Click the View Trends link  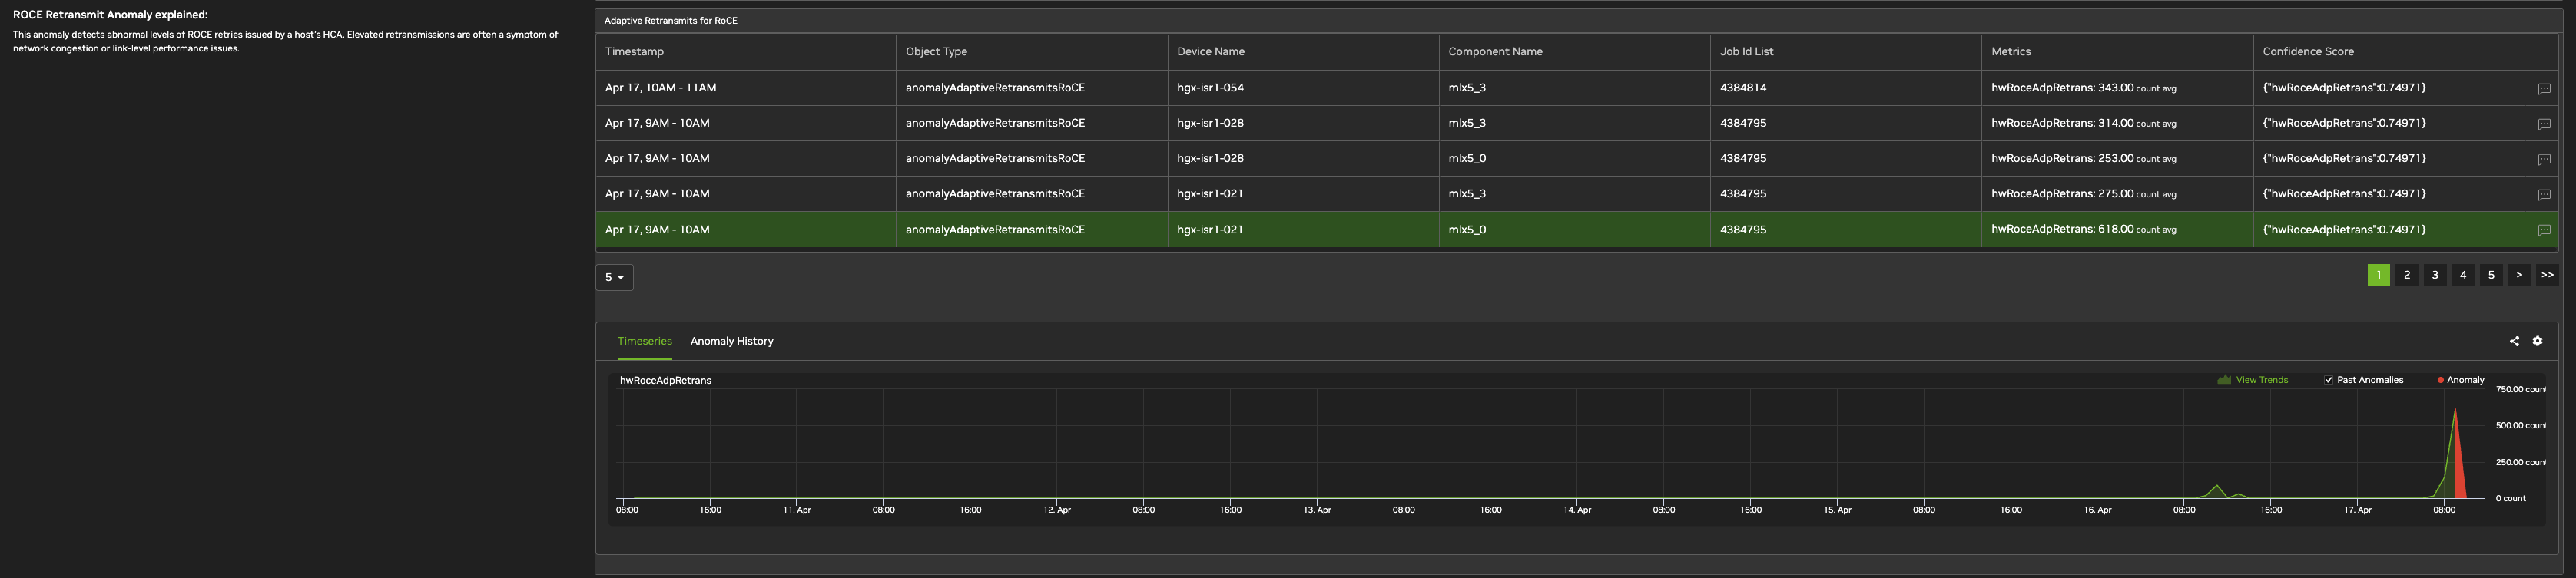click(2261, 380)
